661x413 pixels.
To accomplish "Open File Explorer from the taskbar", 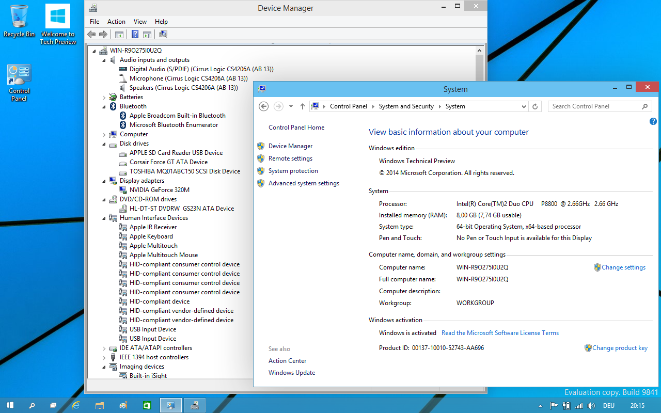I will (100, 405).
